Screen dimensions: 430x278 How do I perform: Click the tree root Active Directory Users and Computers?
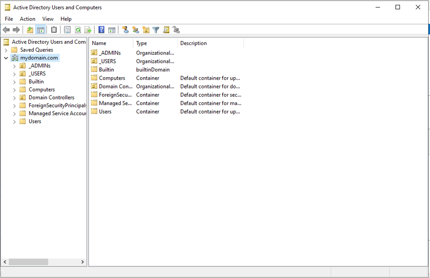pos(49,42)
